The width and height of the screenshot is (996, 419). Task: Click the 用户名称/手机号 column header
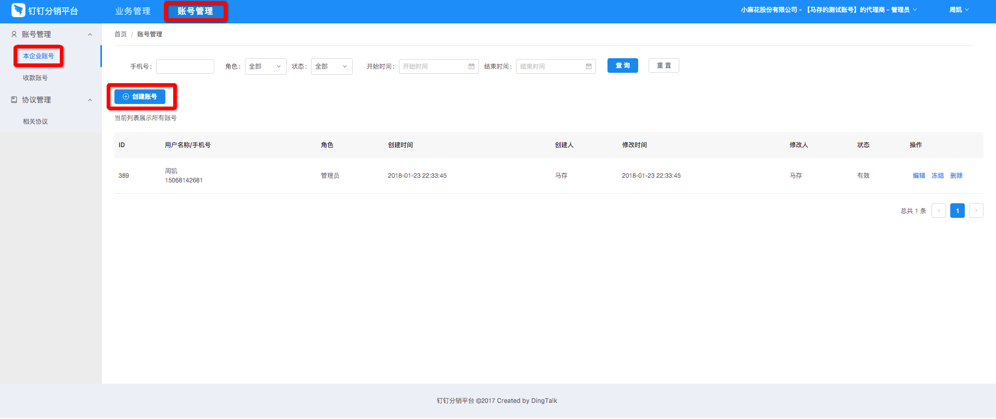point(188,145)
